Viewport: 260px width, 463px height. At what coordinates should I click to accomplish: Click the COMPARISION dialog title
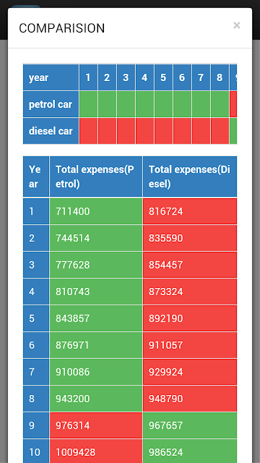[62, 28]
